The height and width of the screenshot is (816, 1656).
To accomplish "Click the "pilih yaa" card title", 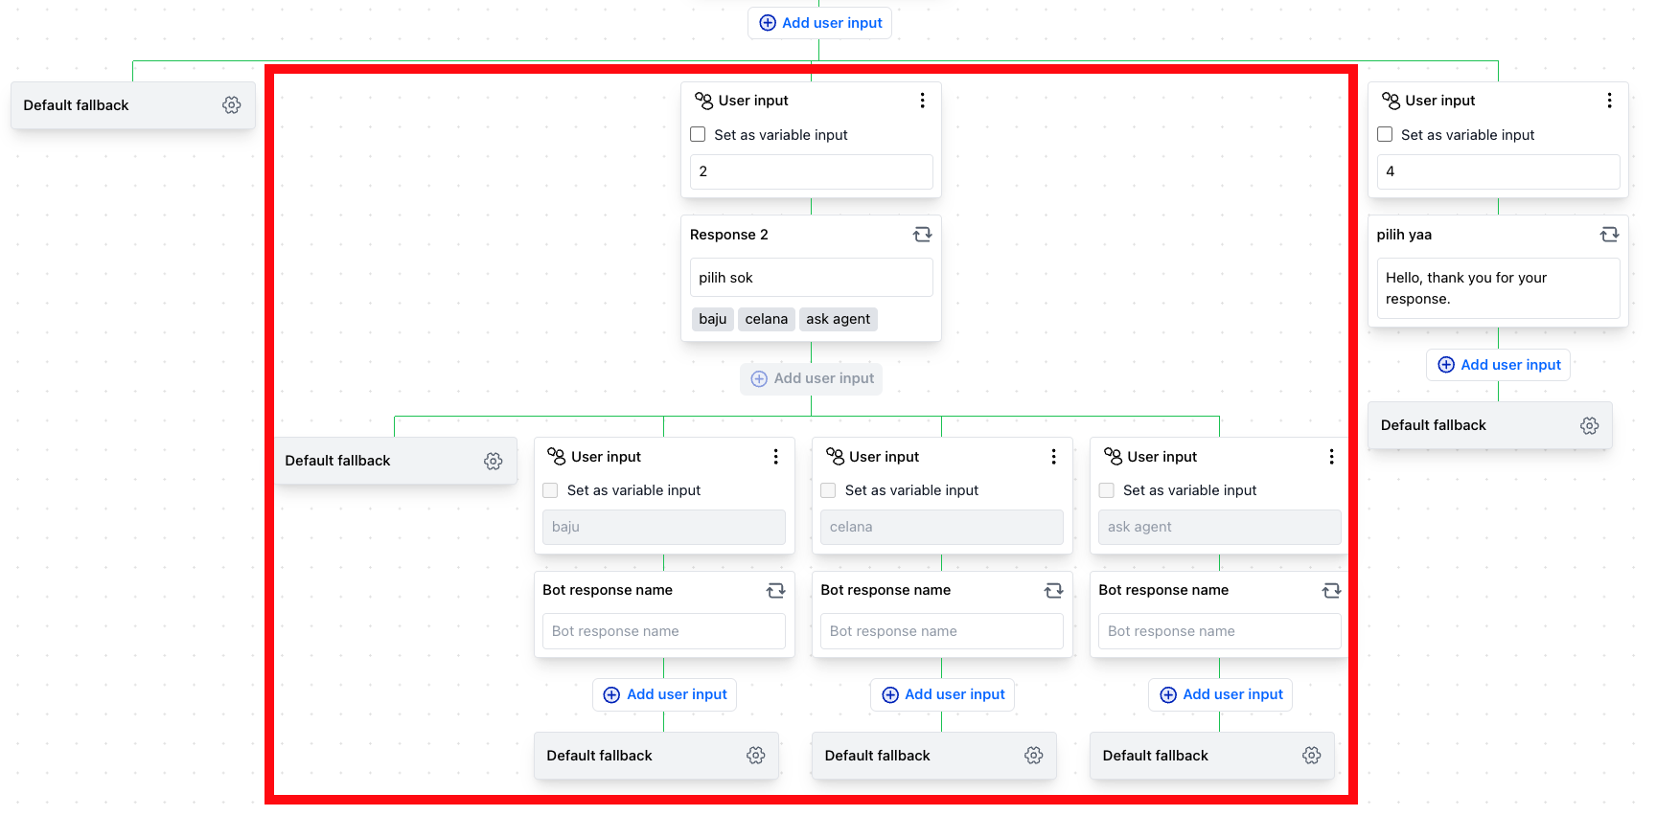I will point(1404,235).
